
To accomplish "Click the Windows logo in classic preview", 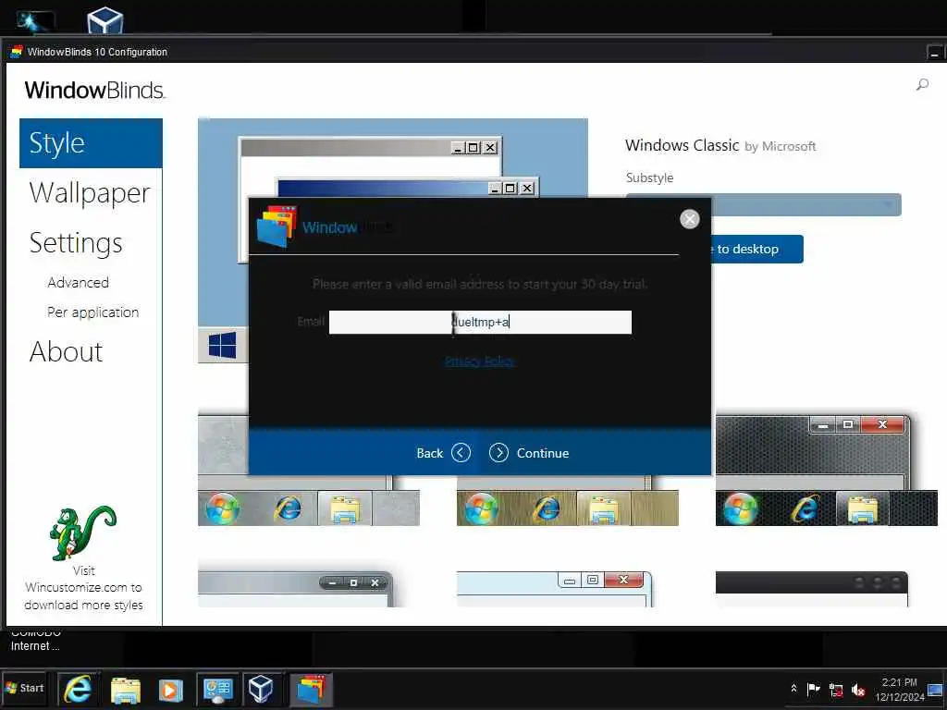I will pyautogui.click(x=222, y=346).
